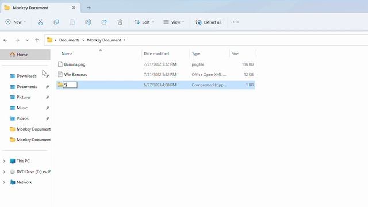Open the View dropdown menu

coord(174,22)
